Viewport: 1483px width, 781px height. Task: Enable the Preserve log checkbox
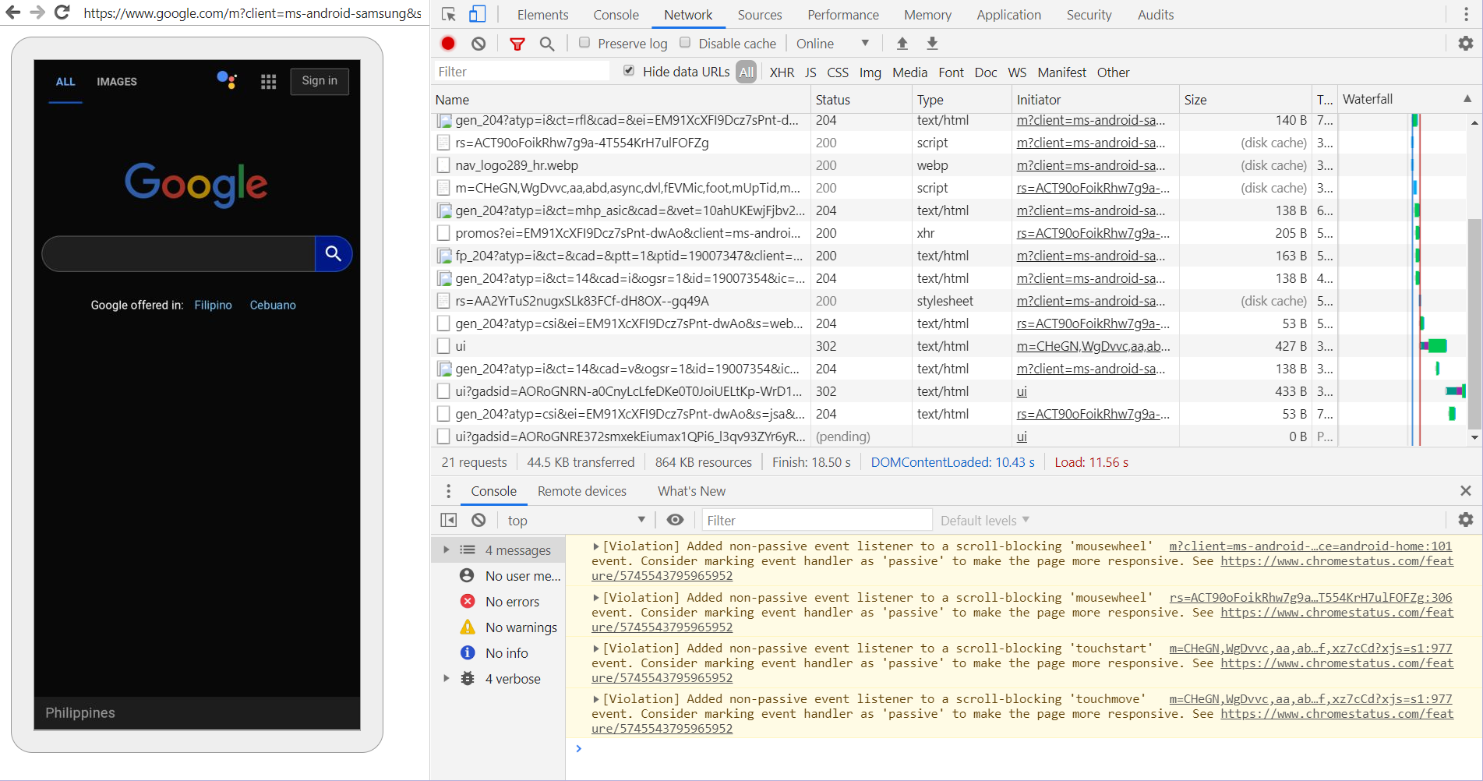pos(584,43)
